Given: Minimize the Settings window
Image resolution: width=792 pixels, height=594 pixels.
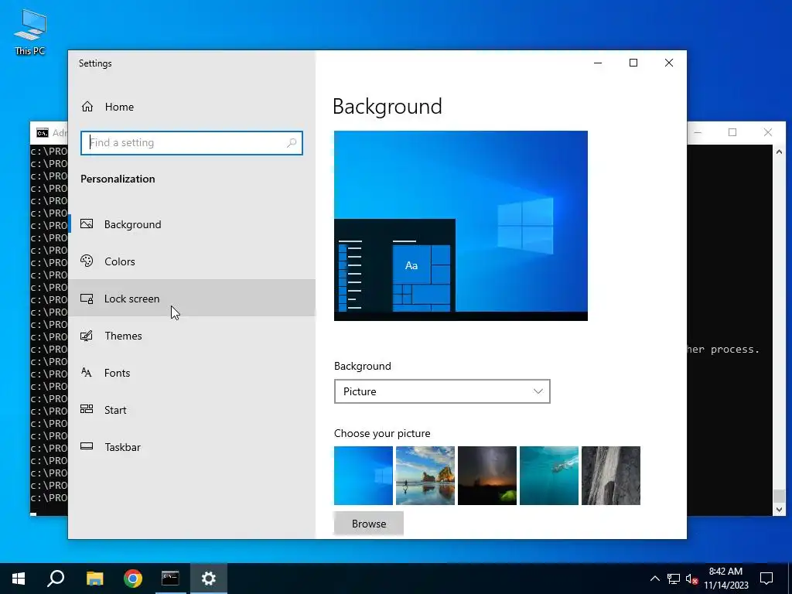Looking at the screenshot, I should tap(598, 63).
